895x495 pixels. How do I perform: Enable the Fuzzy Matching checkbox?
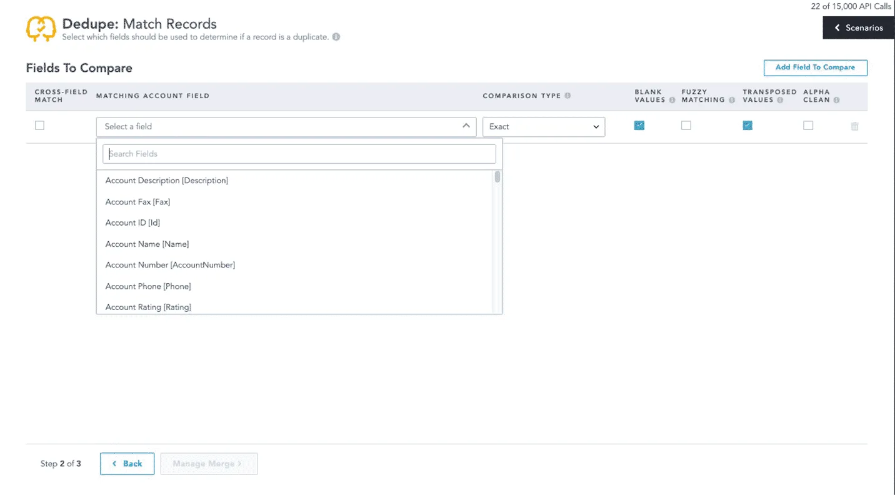tap(686, 126)
